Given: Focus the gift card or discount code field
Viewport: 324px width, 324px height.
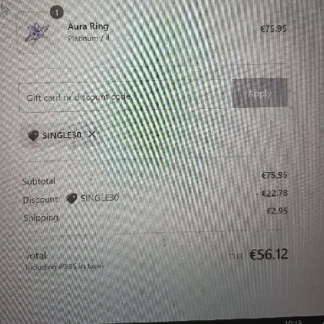Looking at the screenshot, I should 123,96.
